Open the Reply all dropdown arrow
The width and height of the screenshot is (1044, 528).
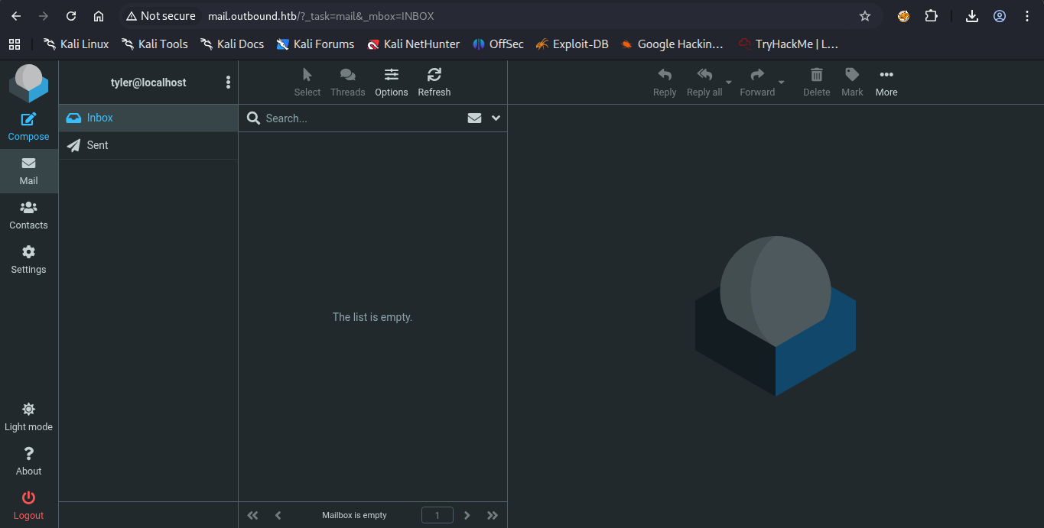pyautogui.click(x=729, y=83)
